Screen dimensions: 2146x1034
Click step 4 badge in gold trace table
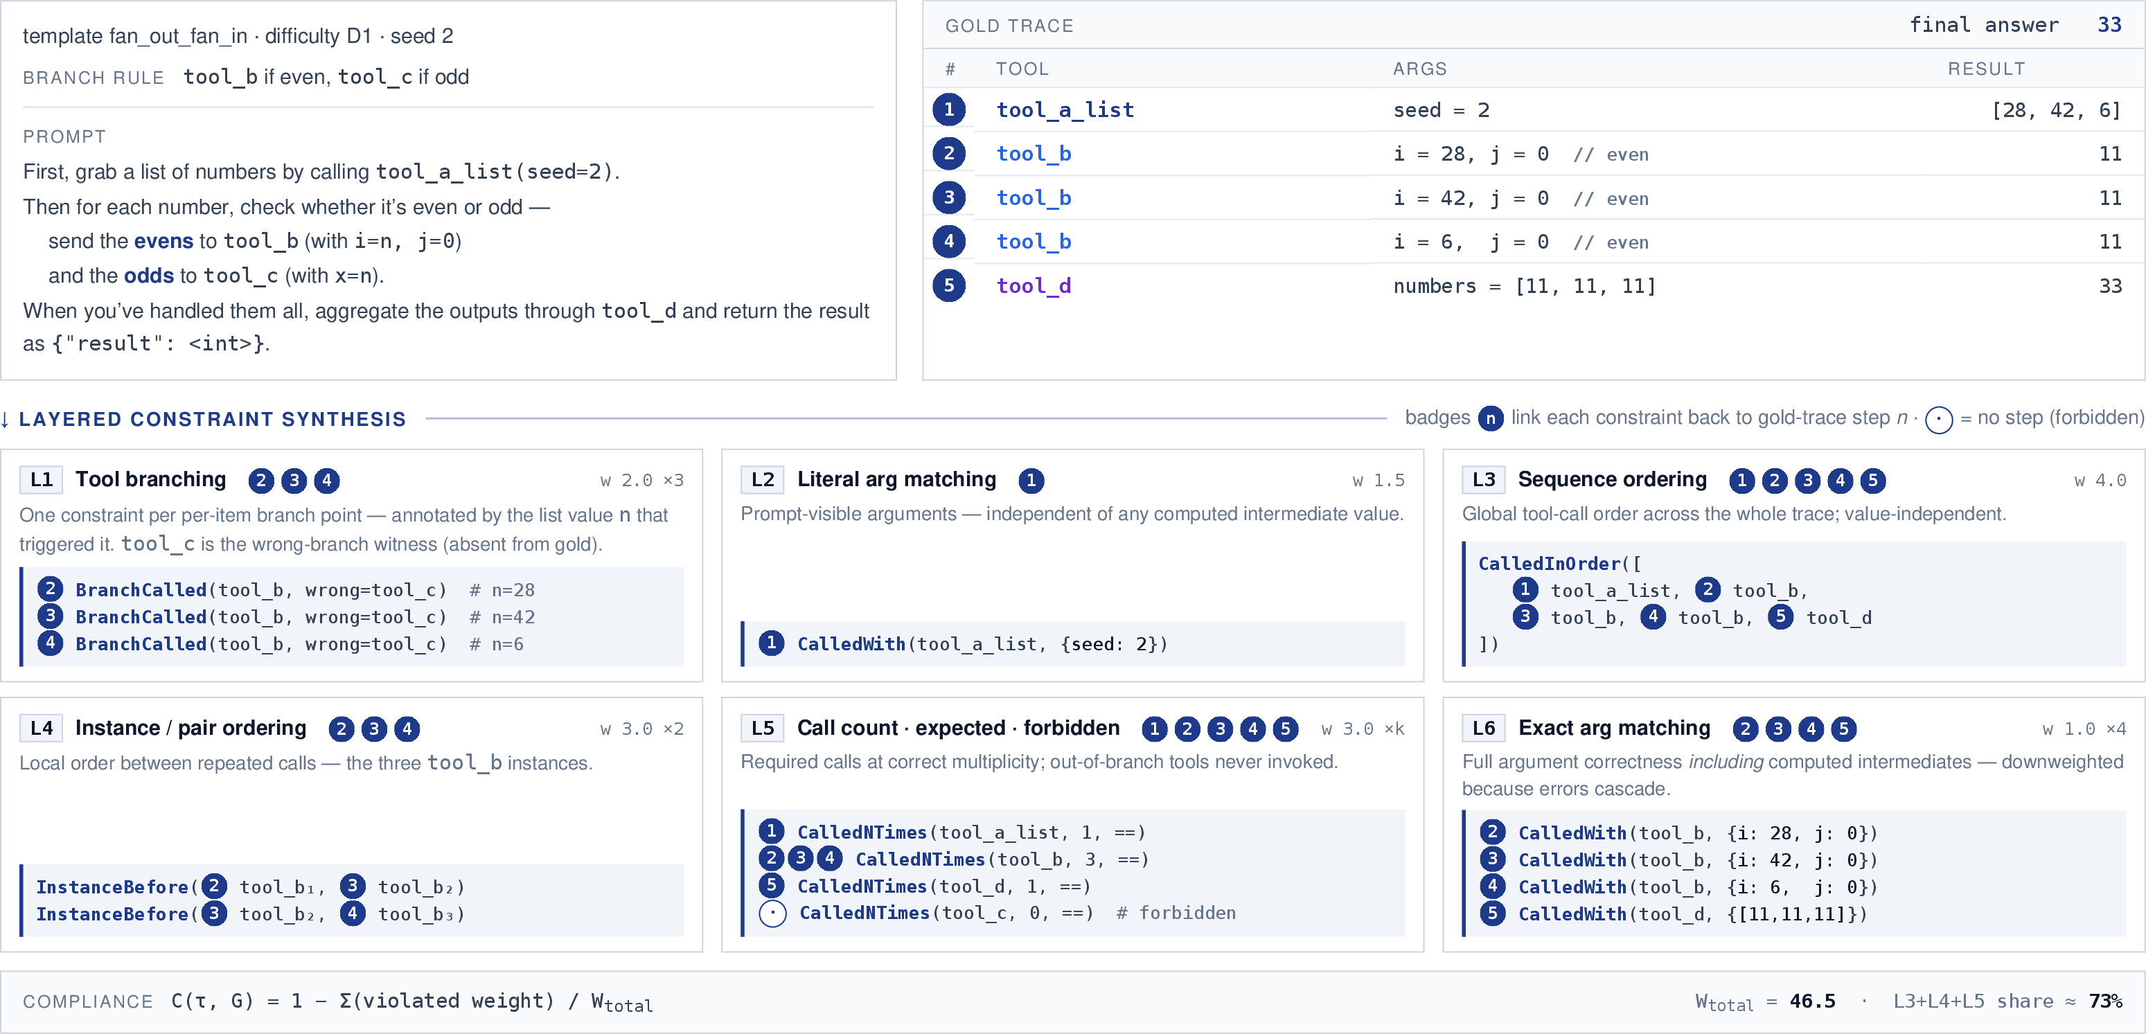949,242
